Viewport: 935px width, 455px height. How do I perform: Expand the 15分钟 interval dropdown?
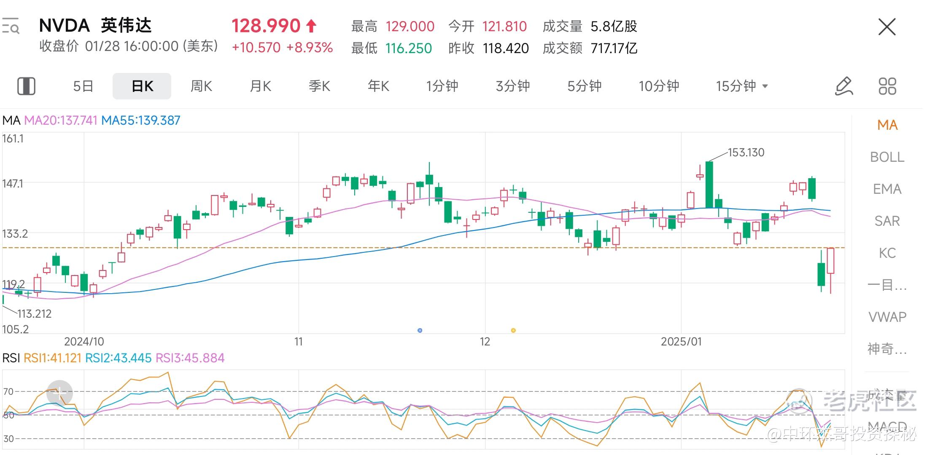click(x=742, y=86)
